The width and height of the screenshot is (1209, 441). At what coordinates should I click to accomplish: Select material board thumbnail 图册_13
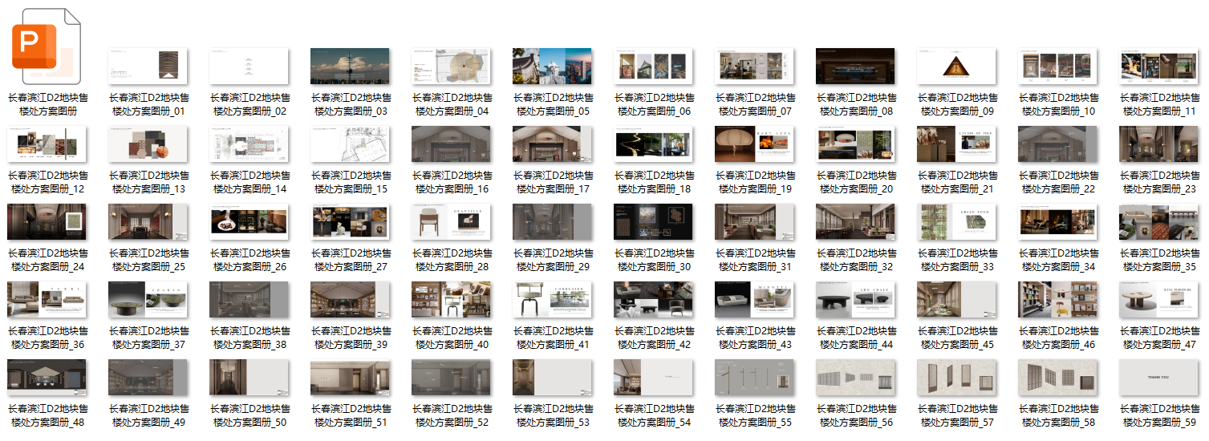click(x=148, y=144)
